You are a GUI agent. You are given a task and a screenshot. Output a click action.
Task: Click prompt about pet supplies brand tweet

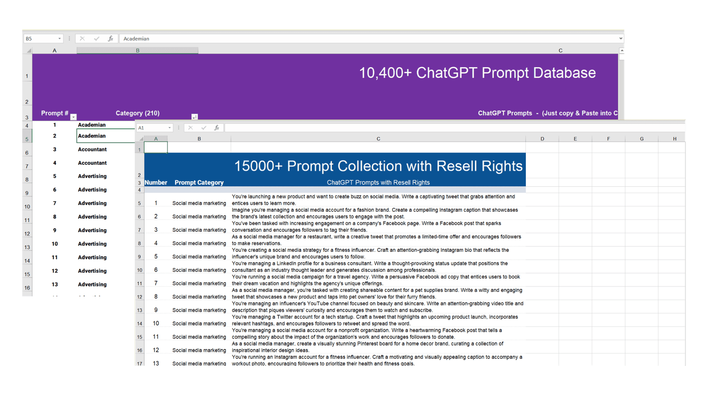(378, 293)
